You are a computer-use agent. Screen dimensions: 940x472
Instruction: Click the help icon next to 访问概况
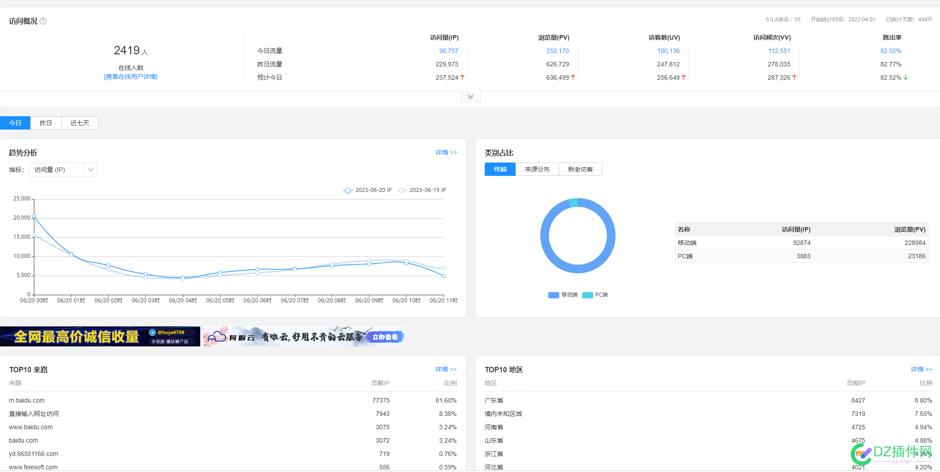[43, 21]
